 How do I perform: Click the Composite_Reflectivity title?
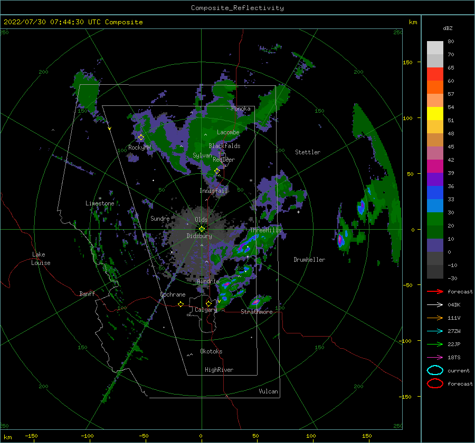pyautogui.click(x=237, y=8)
